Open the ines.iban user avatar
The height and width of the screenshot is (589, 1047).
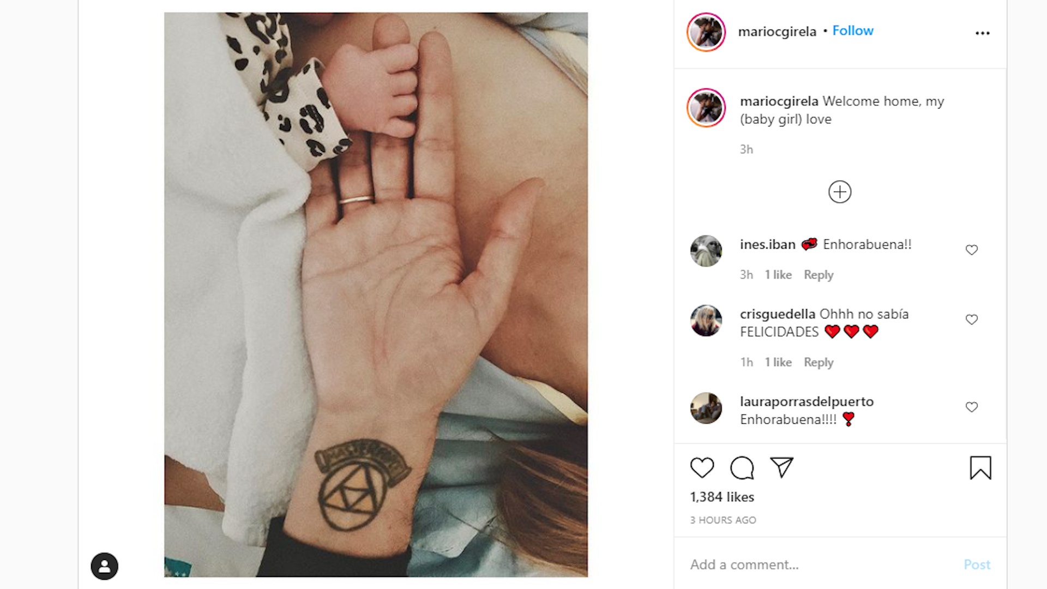(x=706, y=251)
